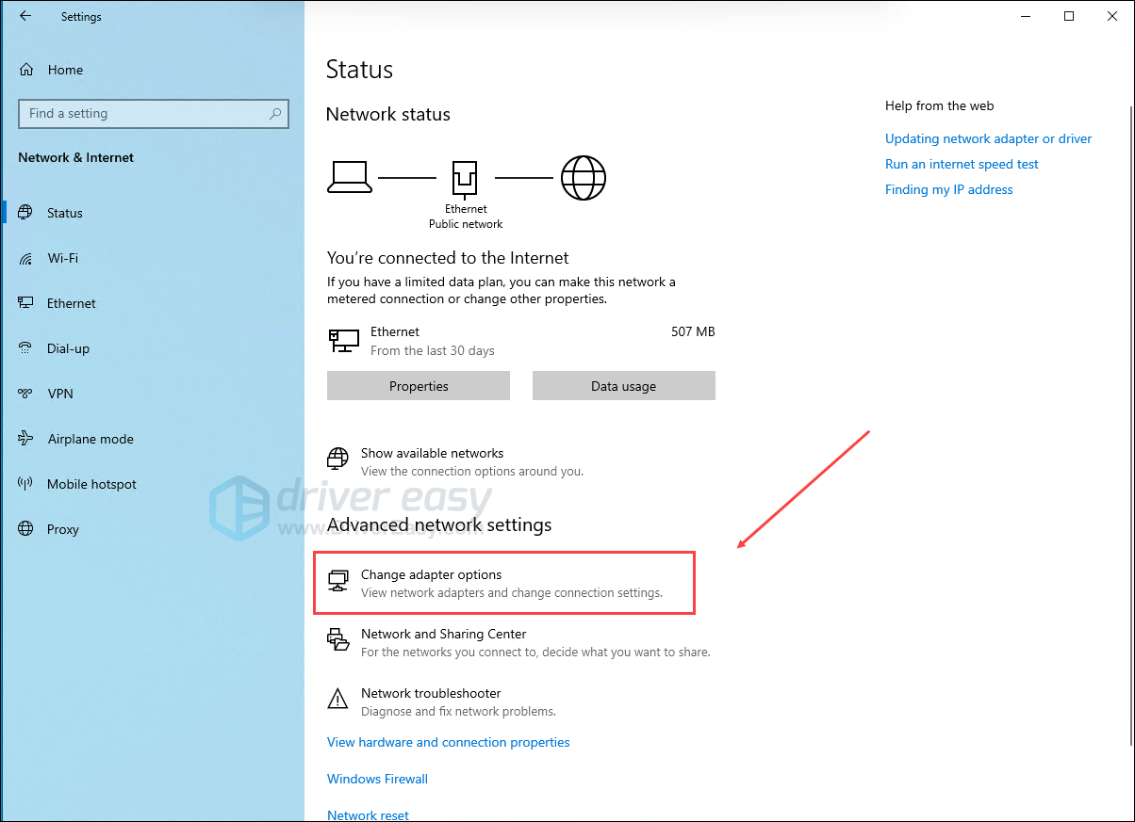
Task: Click the back arrow in Settings header
Action: (25, 16)
